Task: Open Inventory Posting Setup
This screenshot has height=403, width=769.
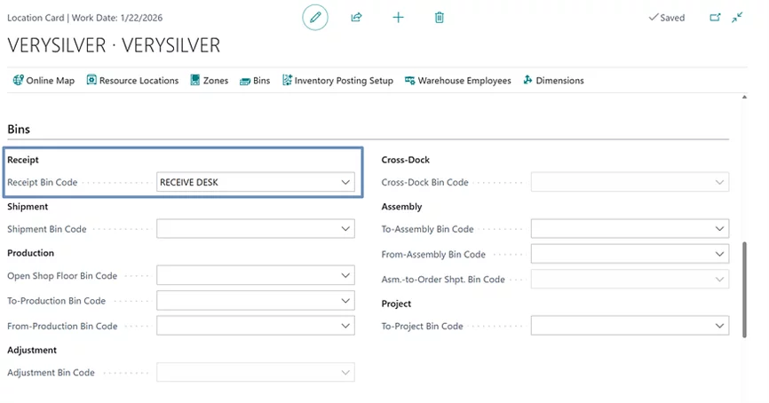Action: (337, 81)
